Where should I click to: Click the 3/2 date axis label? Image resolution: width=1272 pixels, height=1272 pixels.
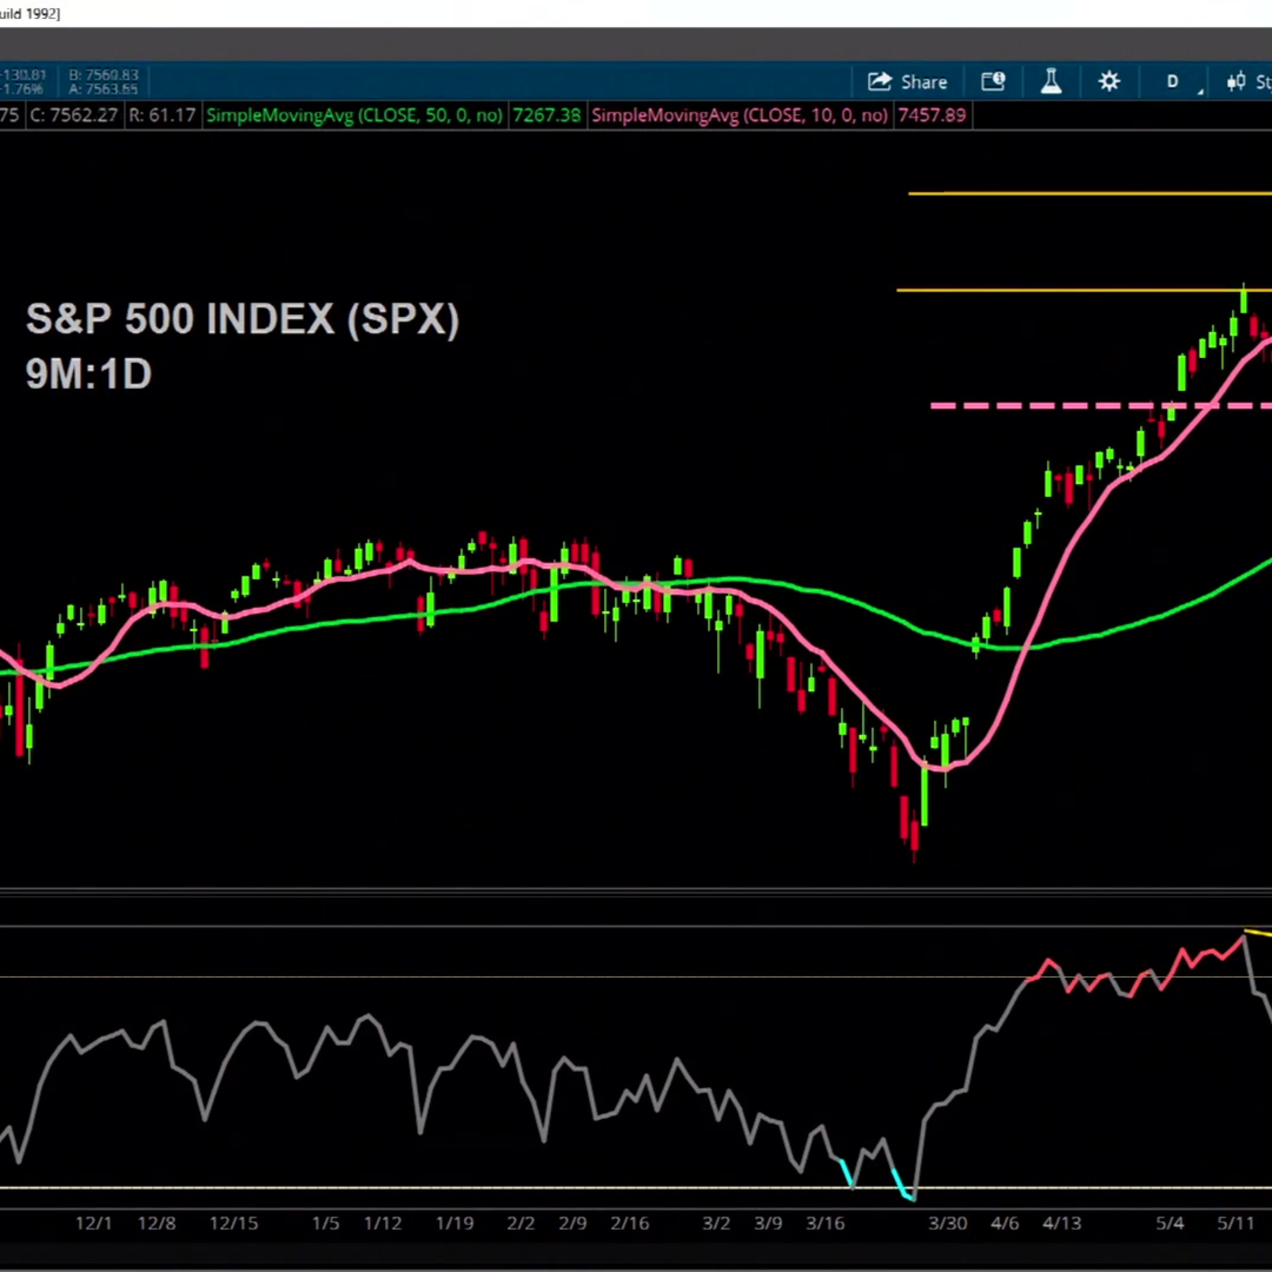716,1223
